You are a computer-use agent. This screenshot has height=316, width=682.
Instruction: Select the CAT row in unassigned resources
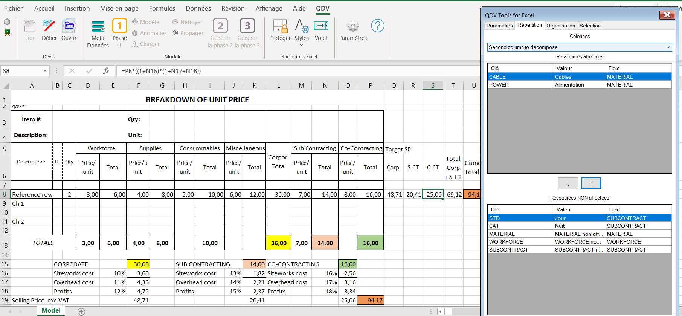click(580, 226)
